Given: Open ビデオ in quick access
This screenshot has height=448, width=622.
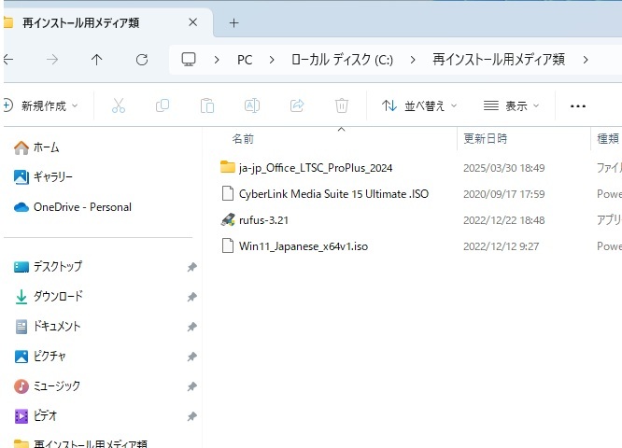Looking at the screenshot, I should click(35, 416).
